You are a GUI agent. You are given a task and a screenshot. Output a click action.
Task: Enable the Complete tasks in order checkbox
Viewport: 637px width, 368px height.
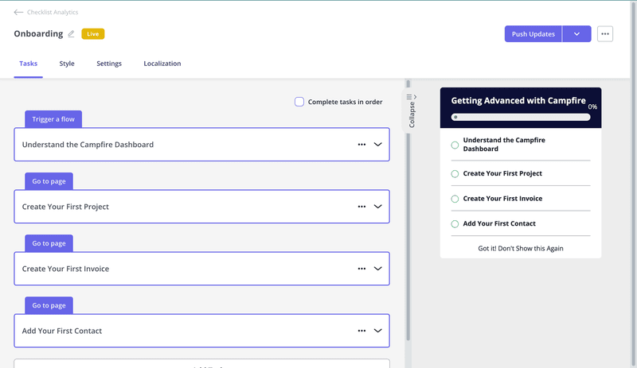(299, 102)
